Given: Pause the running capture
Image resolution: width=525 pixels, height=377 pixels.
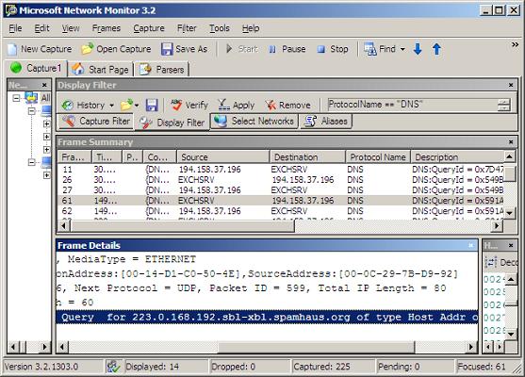Looking at the screenshot, I should pos(287,49).
